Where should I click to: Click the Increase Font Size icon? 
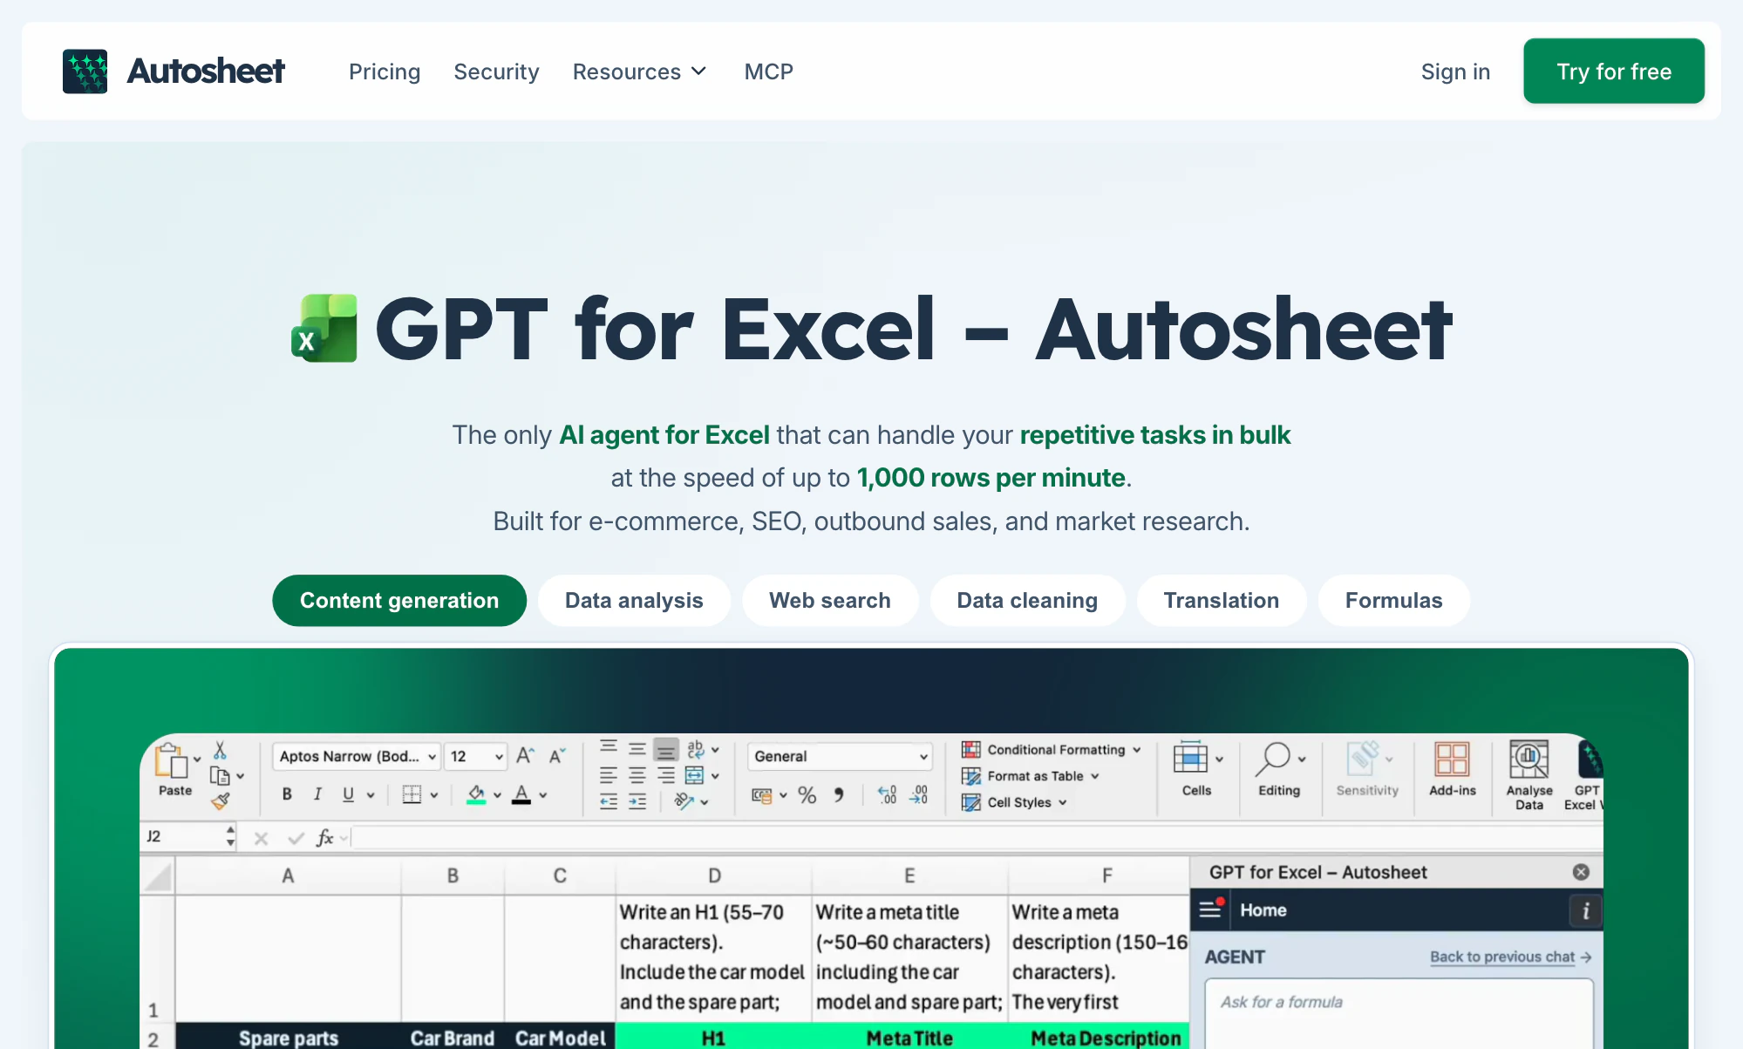click(x=525, y=755)
